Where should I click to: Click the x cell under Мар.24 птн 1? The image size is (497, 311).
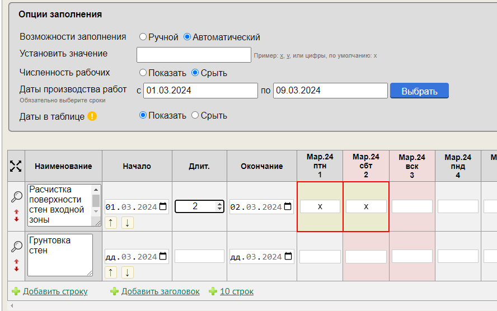(320, 206)
